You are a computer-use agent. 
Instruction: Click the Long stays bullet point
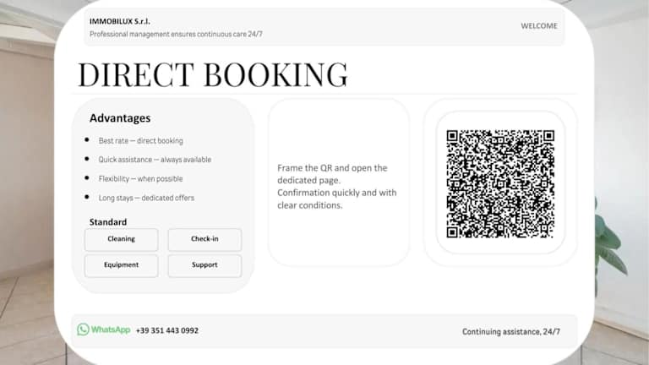click(146, 198)
